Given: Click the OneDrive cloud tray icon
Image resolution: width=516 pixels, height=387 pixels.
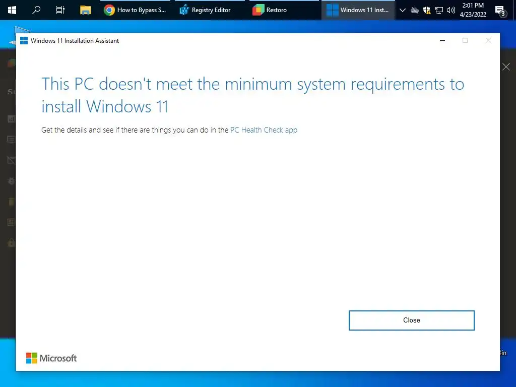Looking at the screenshot, I should click(x=415, y=10).
